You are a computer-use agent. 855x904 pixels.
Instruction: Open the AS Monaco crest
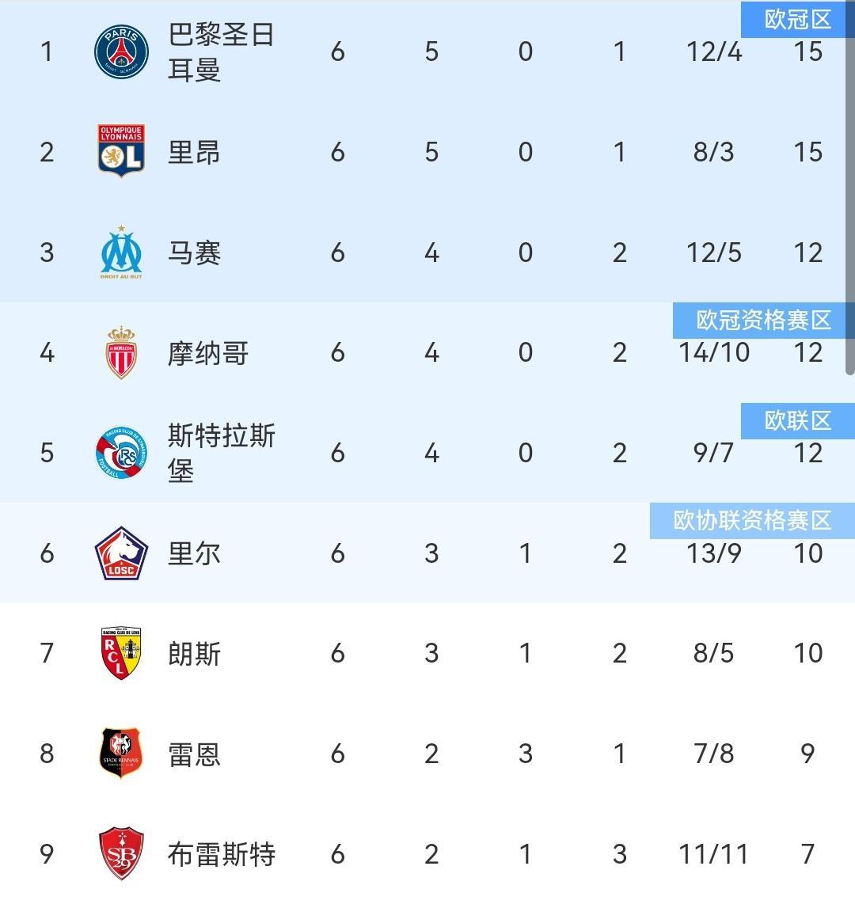pos(121,352)
